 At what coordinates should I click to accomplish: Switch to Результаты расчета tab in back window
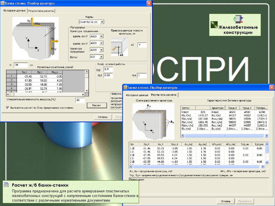[41, 11]
